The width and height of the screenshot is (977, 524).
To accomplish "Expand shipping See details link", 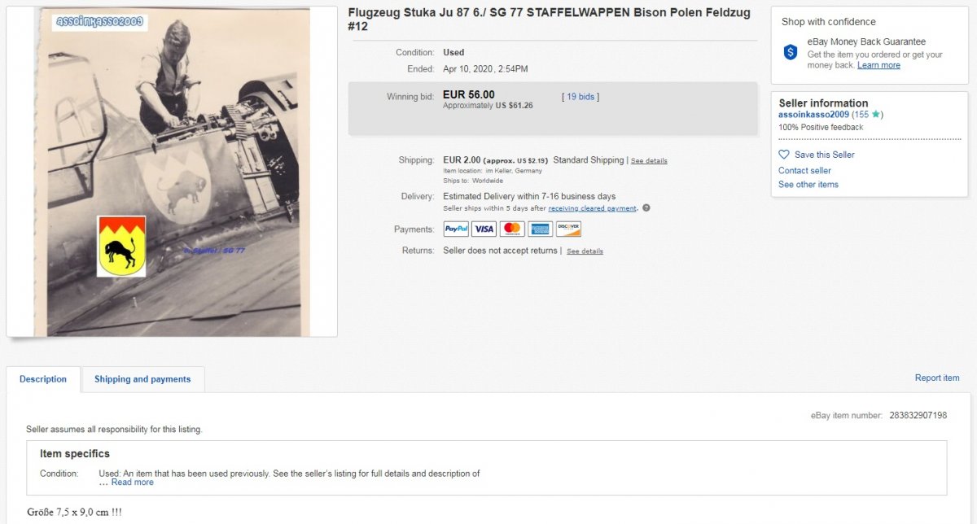I will pyautogui.click(x=649, y=161).
